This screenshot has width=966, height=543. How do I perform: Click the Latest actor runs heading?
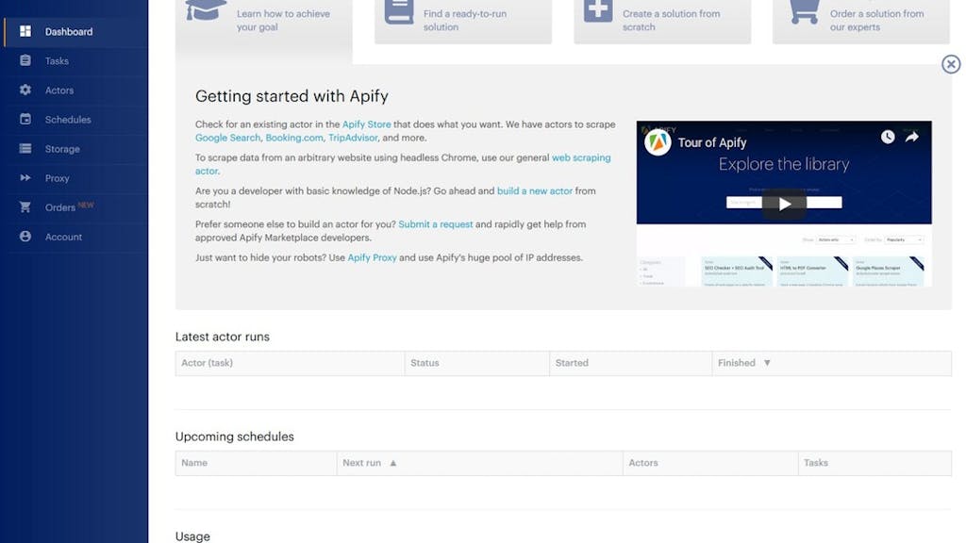(223, 337)
